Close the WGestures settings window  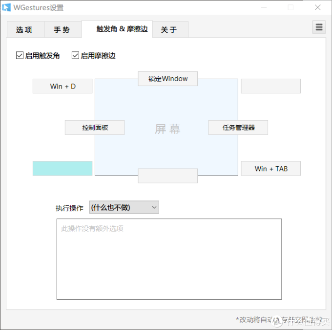point(318,7)
